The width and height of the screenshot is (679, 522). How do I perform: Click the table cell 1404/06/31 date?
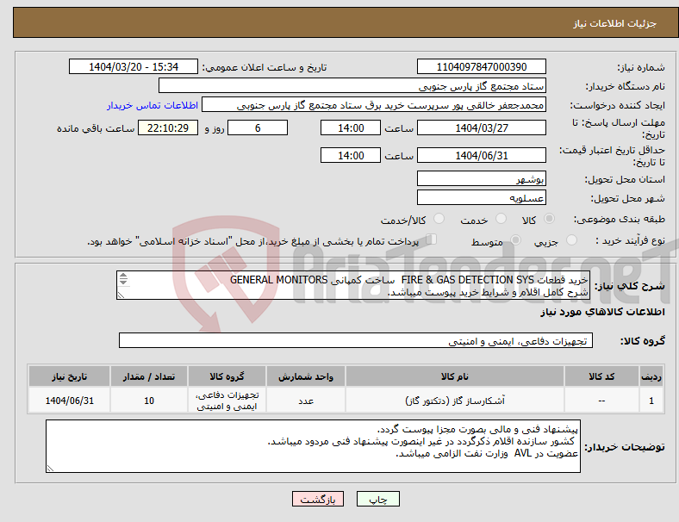pos(69,401)
